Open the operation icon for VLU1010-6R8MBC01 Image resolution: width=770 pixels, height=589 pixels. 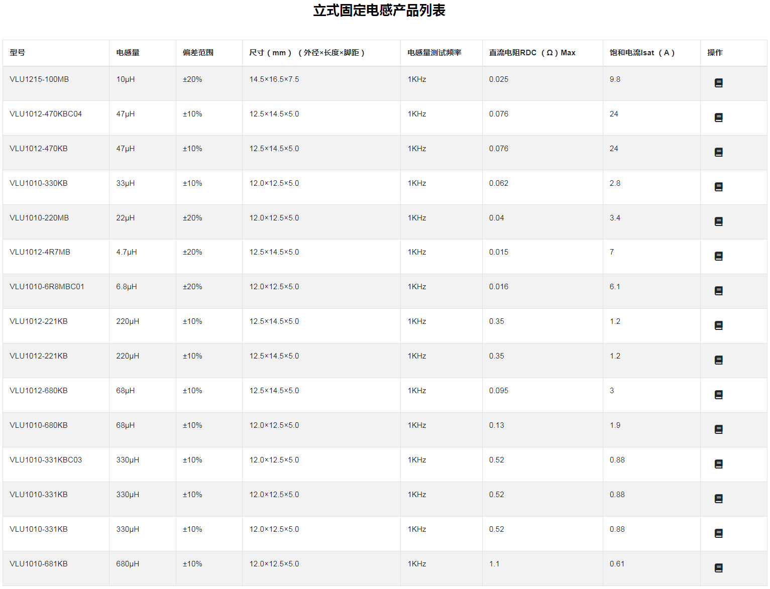pos(718,291)
